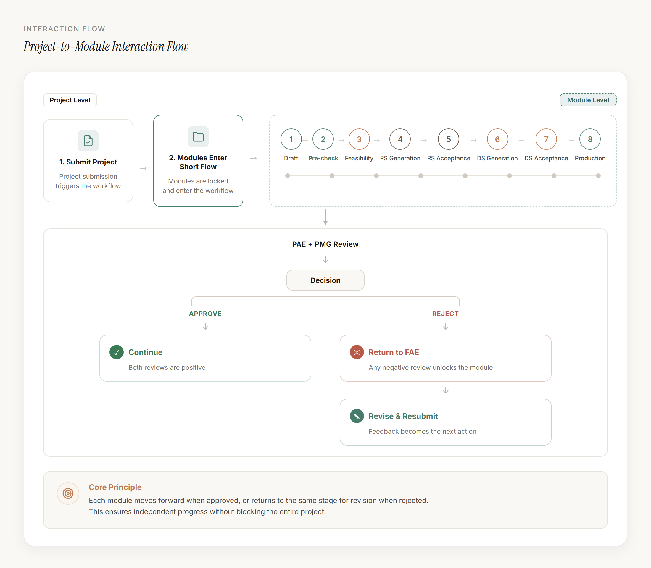Select step 6 DS Generation circle
The width and height of the screenshot is (651, 568).
(497, 139)
